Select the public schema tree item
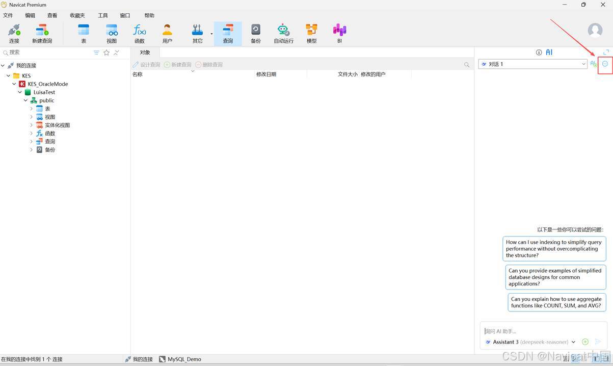Image resolution: width=613 pixels, height=366 pixels. coord(42,100)
